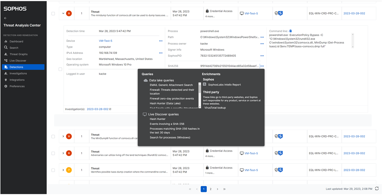Select Detections in the sidebar
This screenshot has height=195, width=383.
pyautogui.click(x=23, y=67)
